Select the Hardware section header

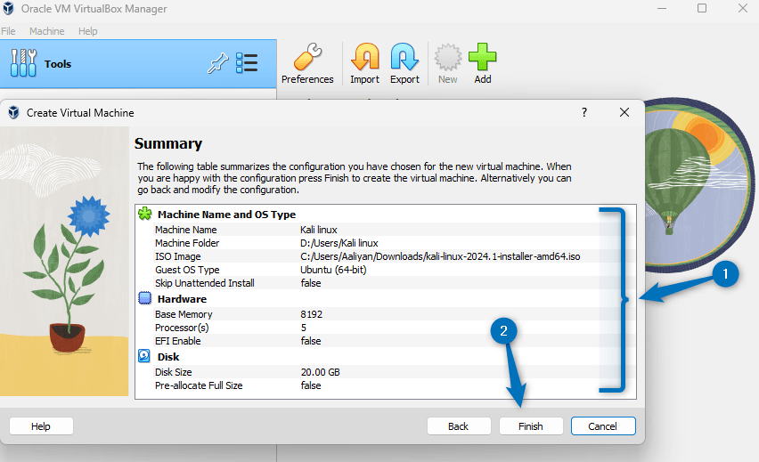[182, 299]
